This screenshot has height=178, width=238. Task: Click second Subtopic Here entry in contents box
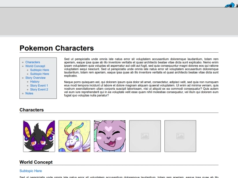(40, 74)
